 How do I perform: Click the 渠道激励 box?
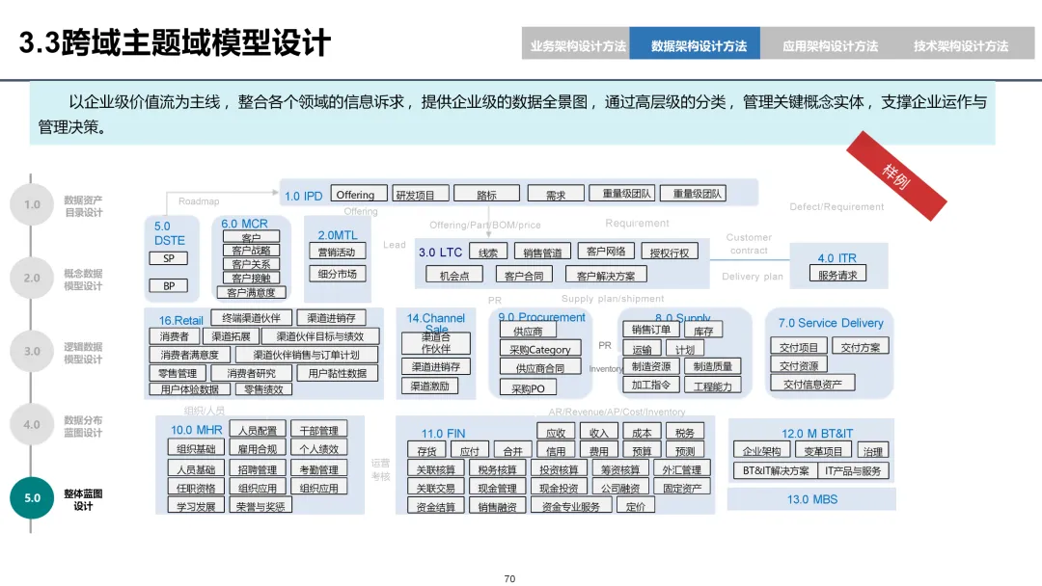(430, 386)
